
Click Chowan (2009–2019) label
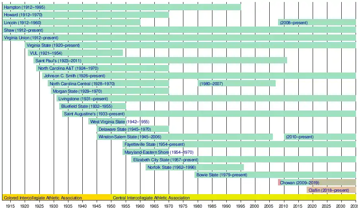(300, 183)
